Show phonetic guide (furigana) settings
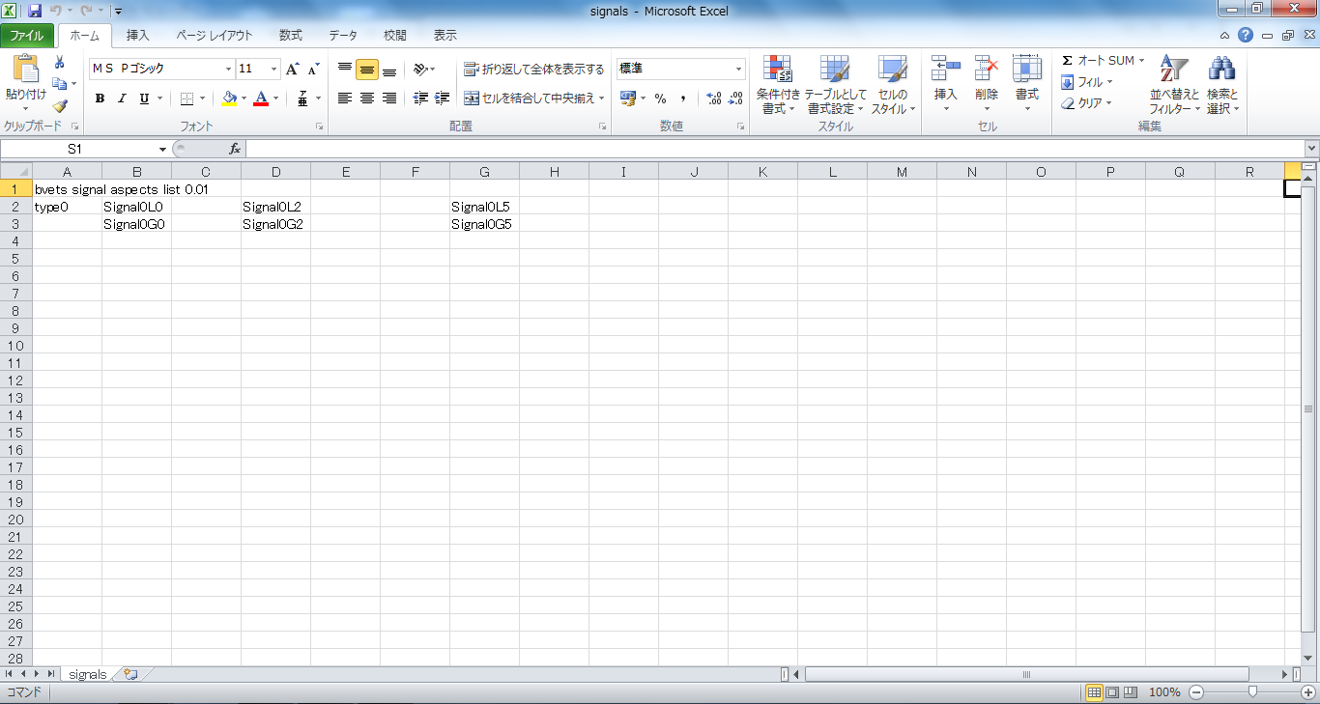 point(302,99)
